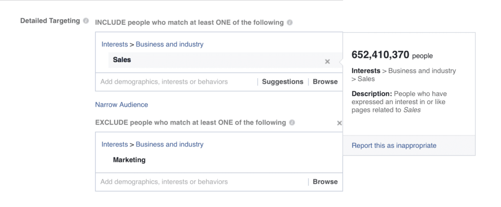Click the Narrow Audience link
Viewport: 501px width, 207px height.
tap(121, 104)
